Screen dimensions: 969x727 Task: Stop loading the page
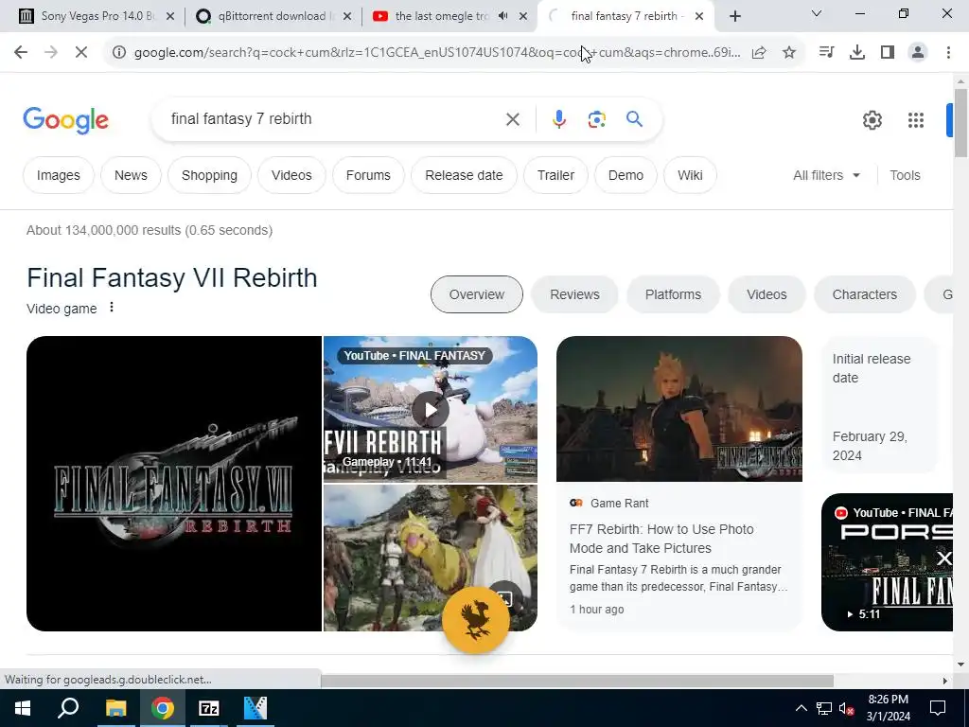(x=81, y=53)
